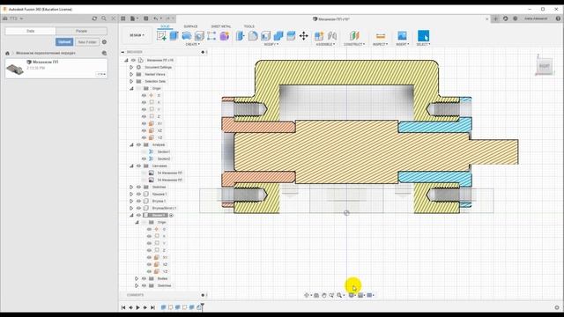Screen dimensions: 564x317
Task: Click the ViewCube RIGHT face
Action: click(x=545, y=66)
